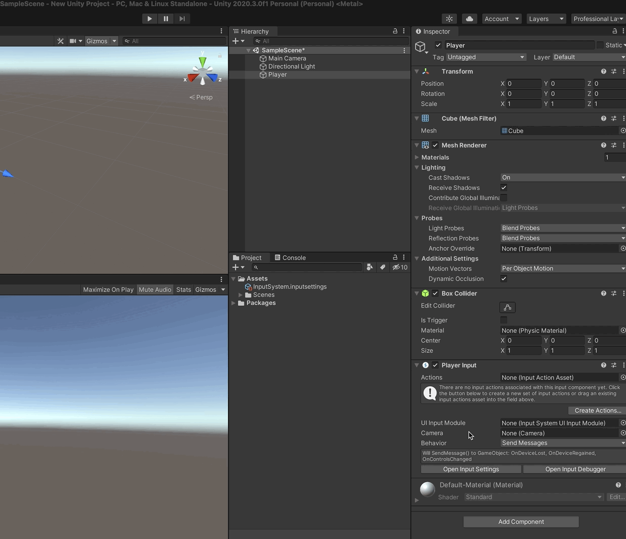This screenshot has width=626, height=539.
Task: Open the cloud services icon
Action: (x=470, y=19)
